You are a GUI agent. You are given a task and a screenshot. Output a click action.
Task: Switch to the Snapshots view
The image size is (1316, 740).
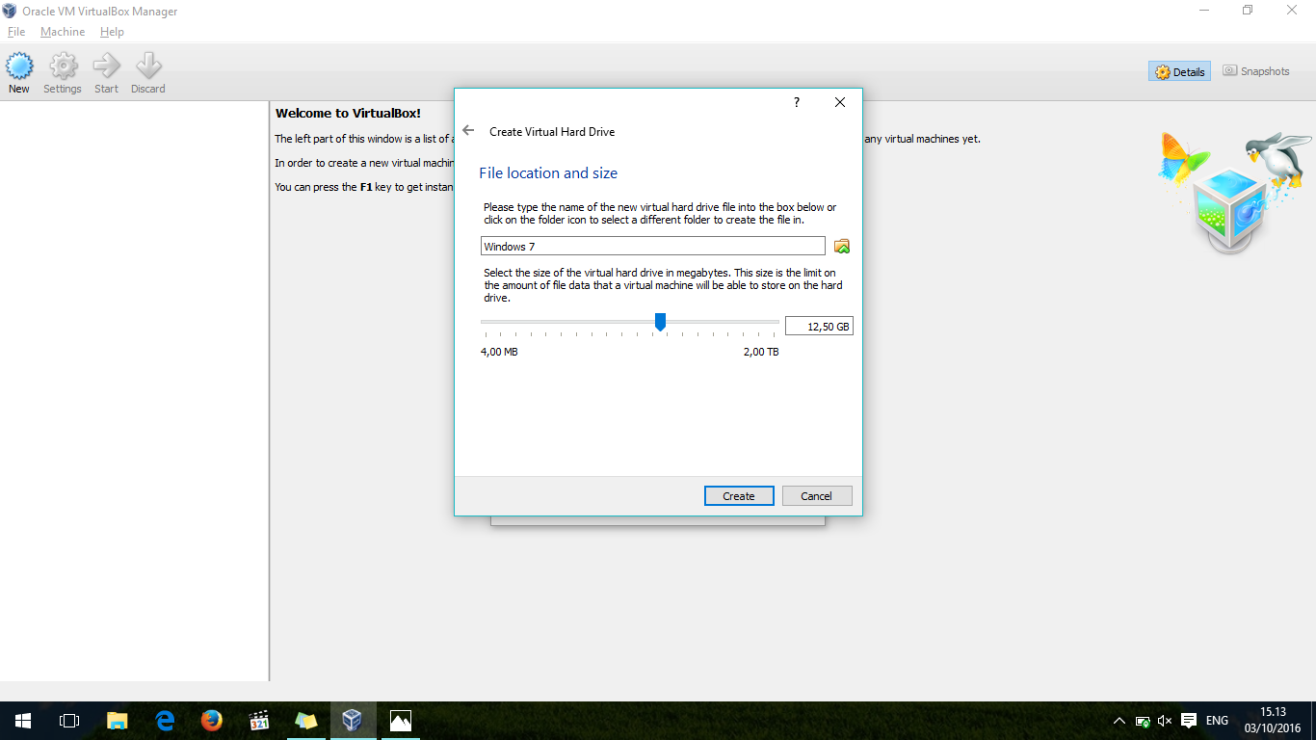tap(1255, 71)
